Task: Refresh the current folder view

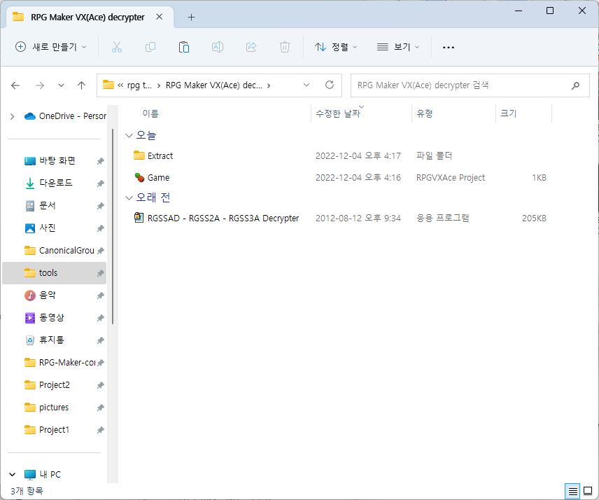Action: tap(330, 85)
